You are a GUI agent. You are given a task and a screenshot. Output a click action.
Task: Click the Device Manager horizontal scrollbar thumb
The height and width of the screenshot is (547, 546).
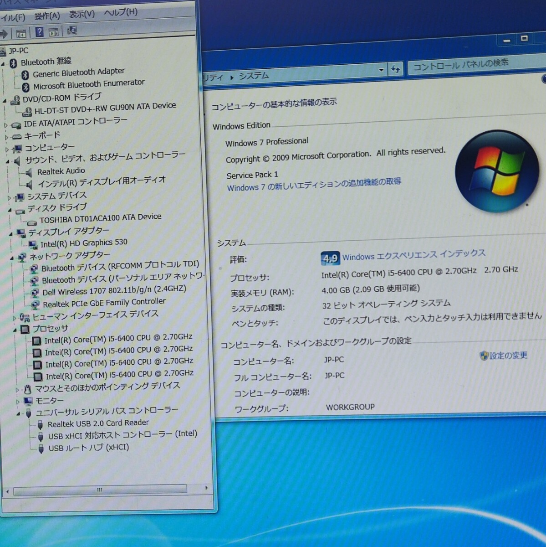(x=100, y=490)
